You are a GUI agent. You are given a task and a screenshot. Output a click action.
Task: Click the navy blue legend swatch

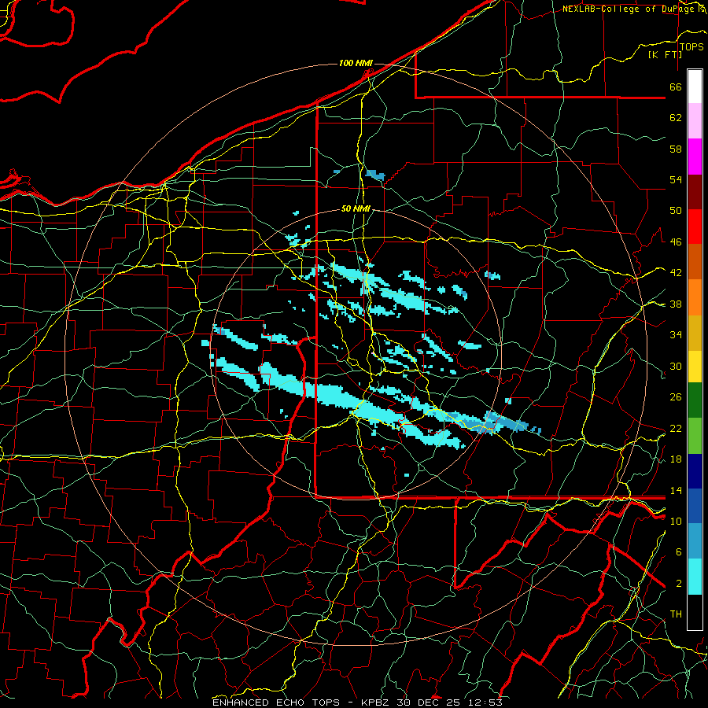[x=695, y=471]
